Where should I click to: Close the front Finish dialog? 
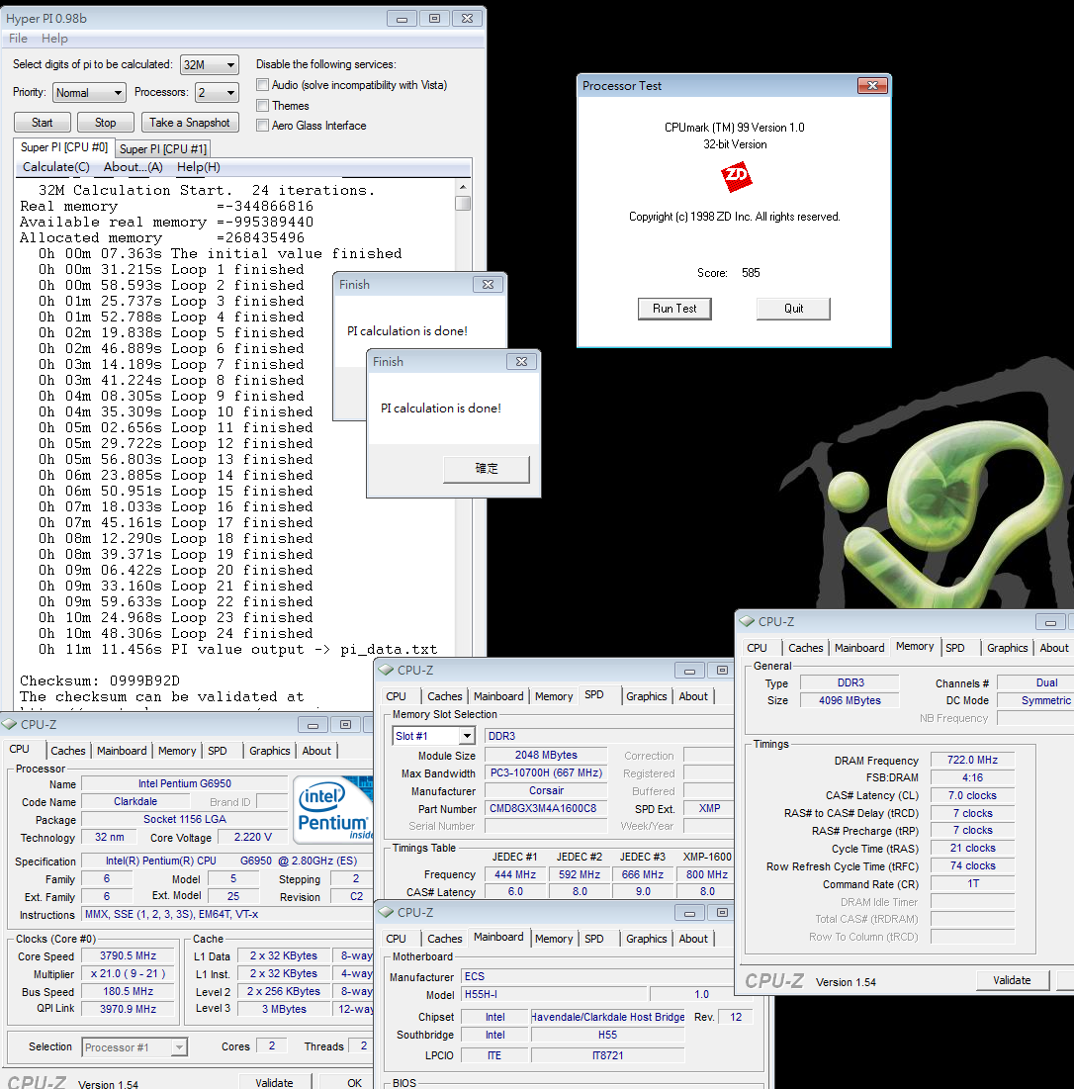pos(521,362)
